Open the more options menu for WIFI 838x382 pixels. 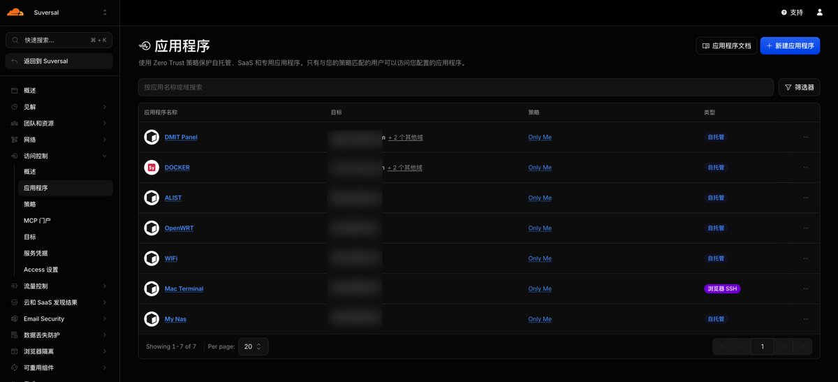click(x=805, y=258)
